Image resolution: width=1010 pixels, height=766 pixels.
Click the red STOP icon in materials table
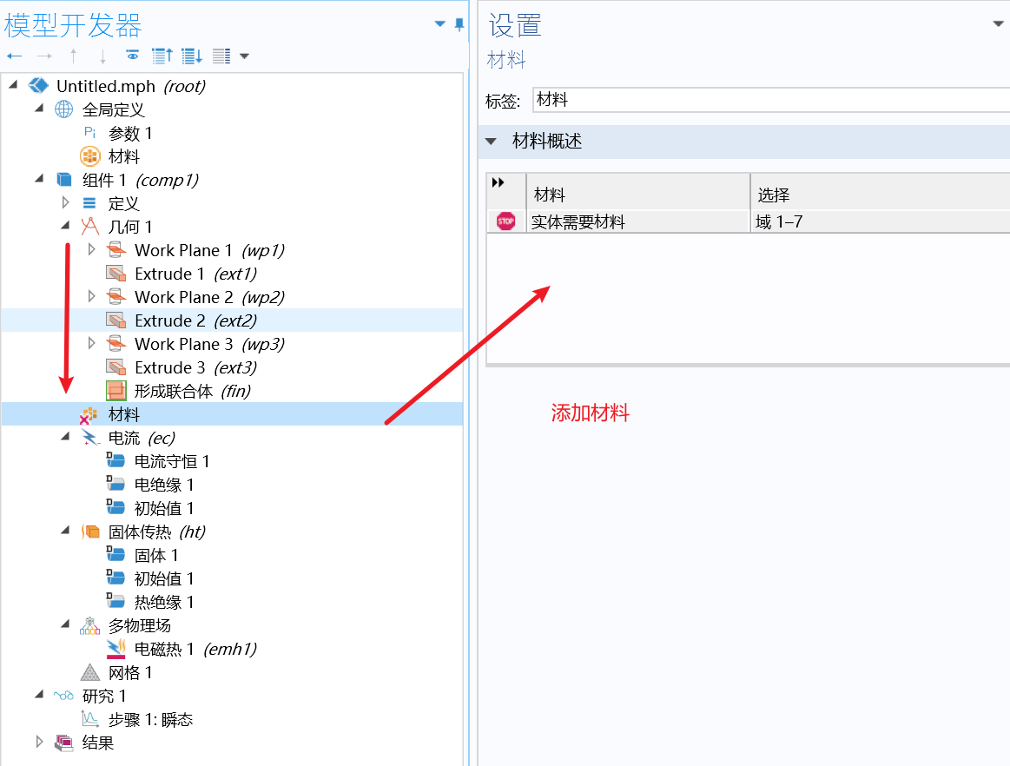point(506,221)
